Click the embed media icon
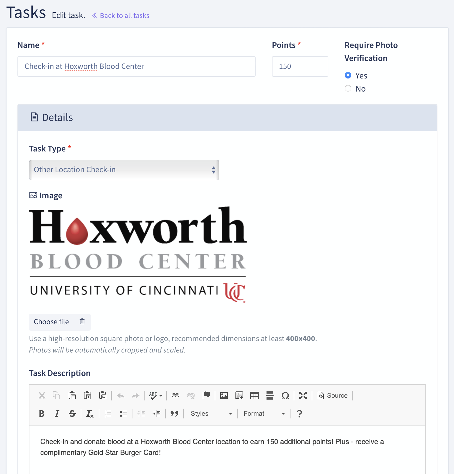454x474 pixels. [x=239, y=396]
